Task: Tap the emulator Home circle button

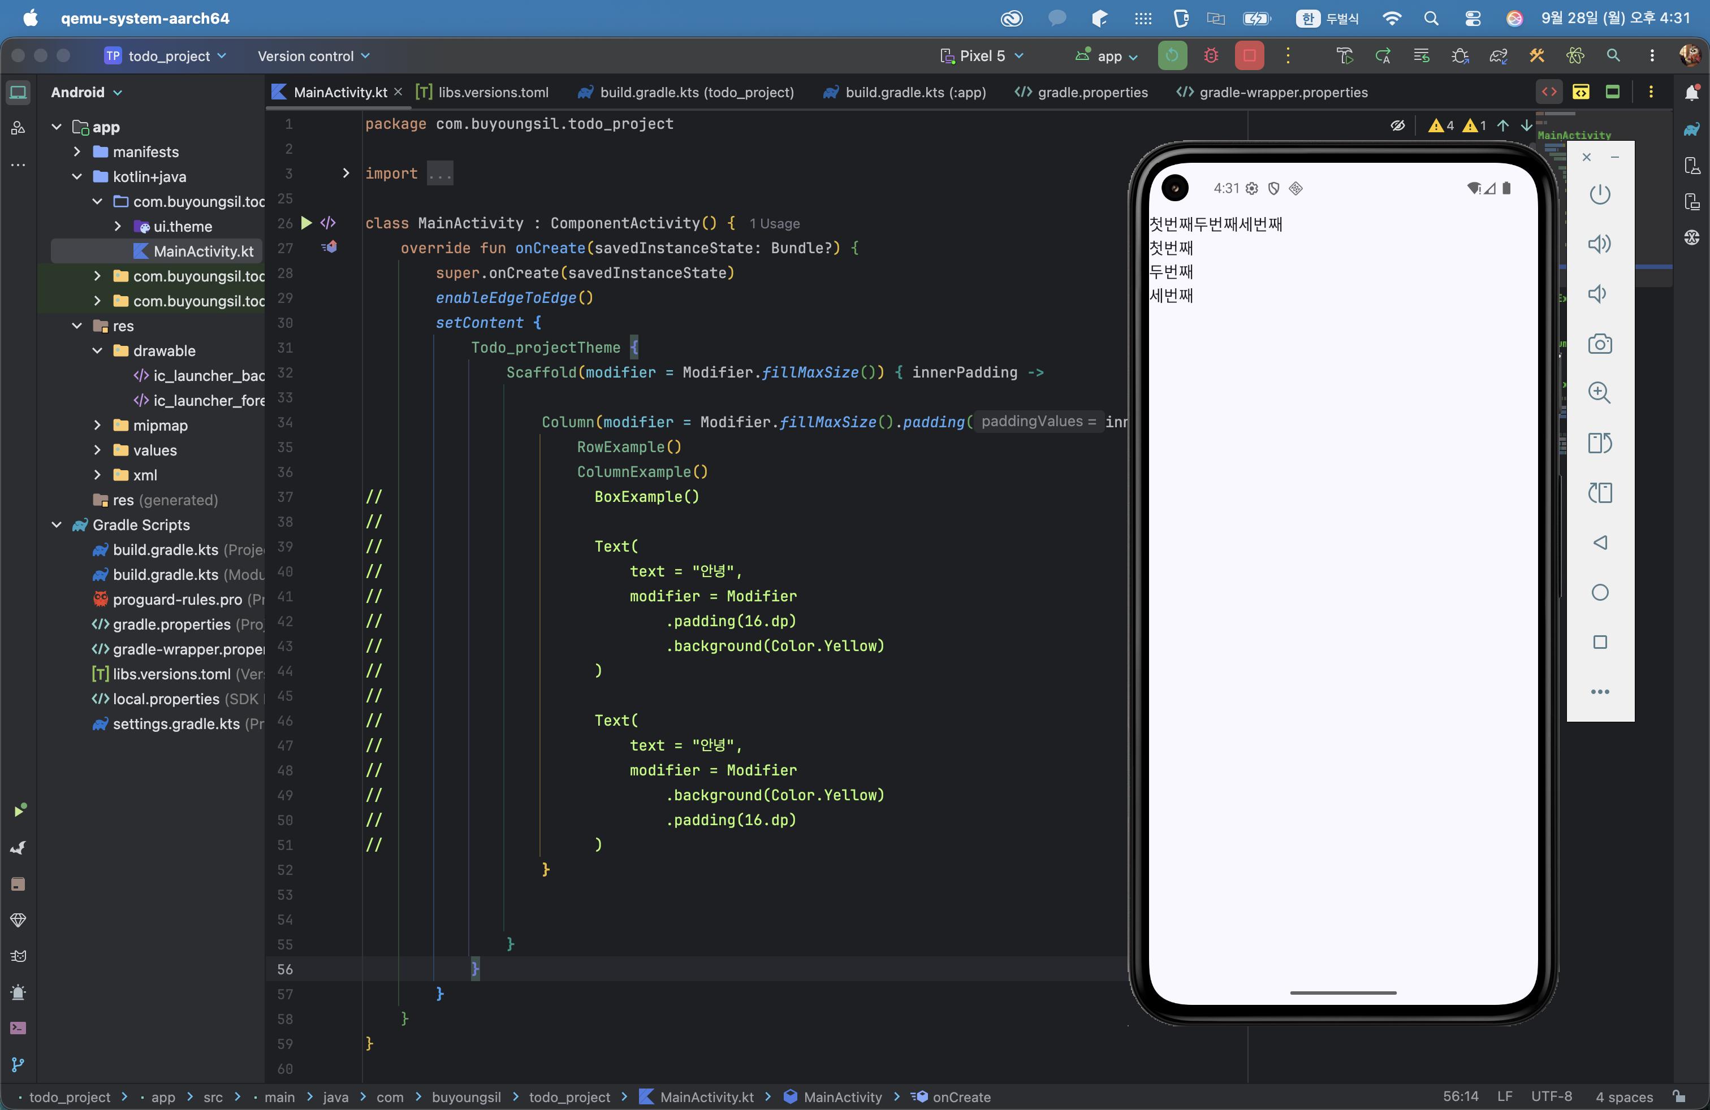Action: 1600,592
